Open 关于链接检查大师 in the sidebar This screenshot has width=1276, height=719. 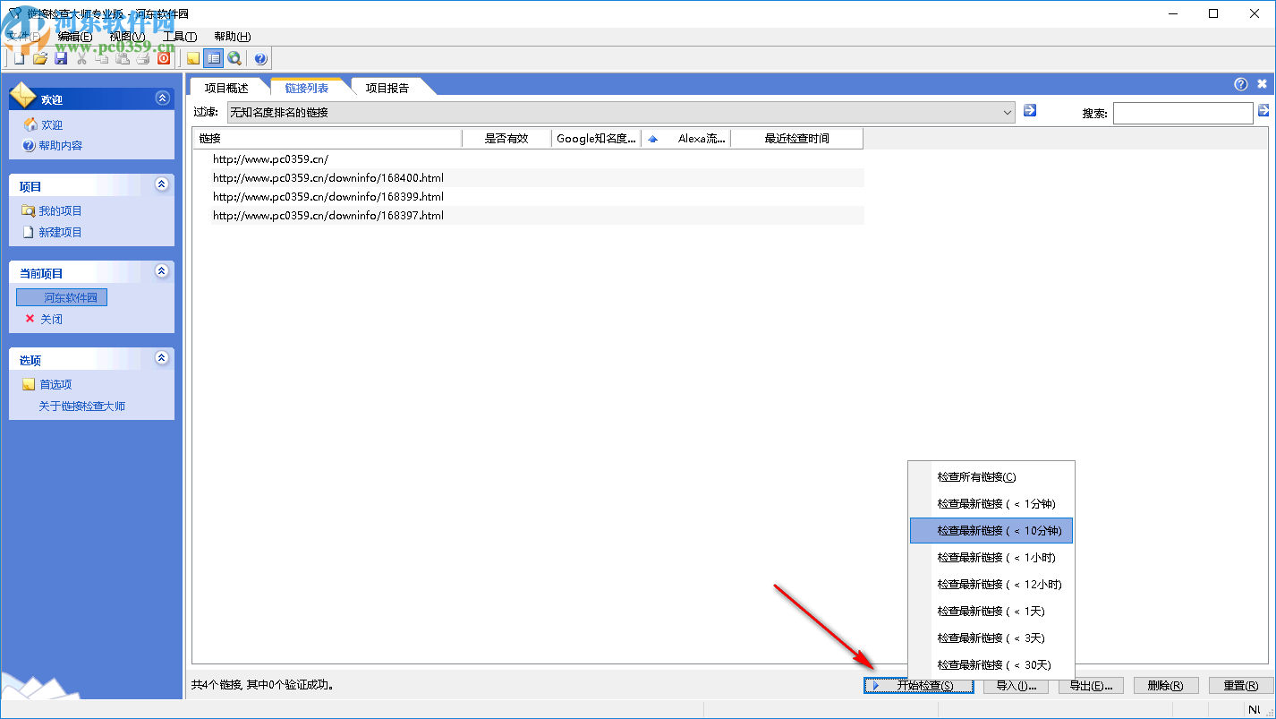81,407
